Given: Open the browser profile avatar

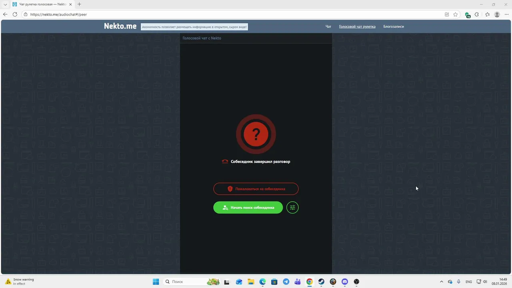Looking at the screenshot, I should (x=497, y=14).
